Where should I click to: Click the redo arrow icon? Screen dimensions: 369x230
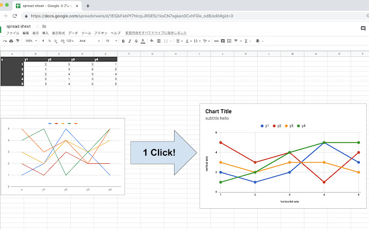tap(5, 41)
